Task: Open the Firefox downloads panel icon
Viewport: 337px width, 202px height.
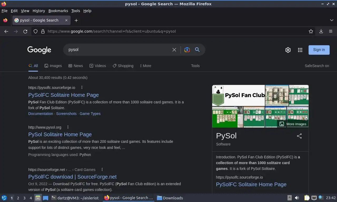Action: click(321, 31)
